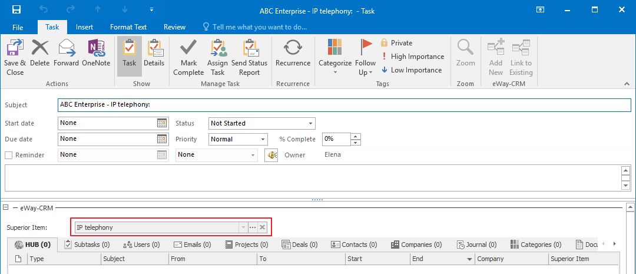Enable the Reminder checkbox
This screenshot has width=636, height=274.
click(x=8, y=155)
